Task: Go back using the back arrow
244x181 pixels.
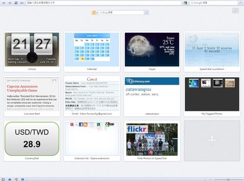Action: (x=4, y=3)
